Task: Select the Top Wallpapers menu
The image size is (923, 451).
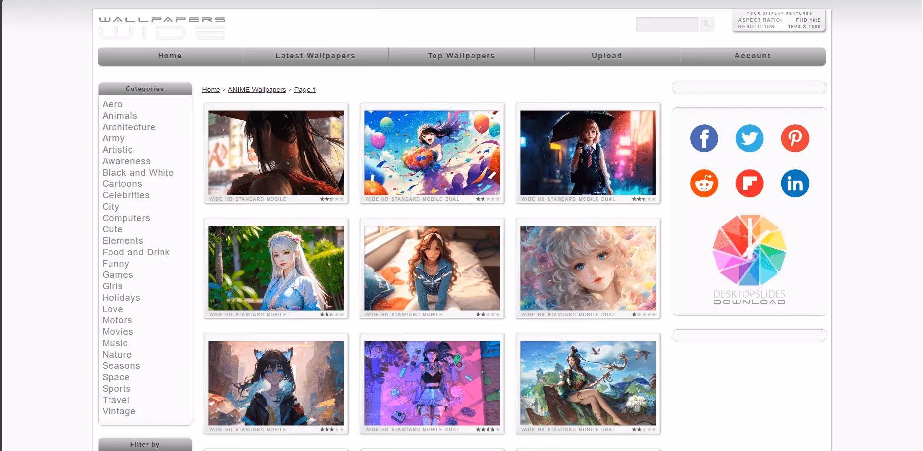Action: (x=461, y=56)
